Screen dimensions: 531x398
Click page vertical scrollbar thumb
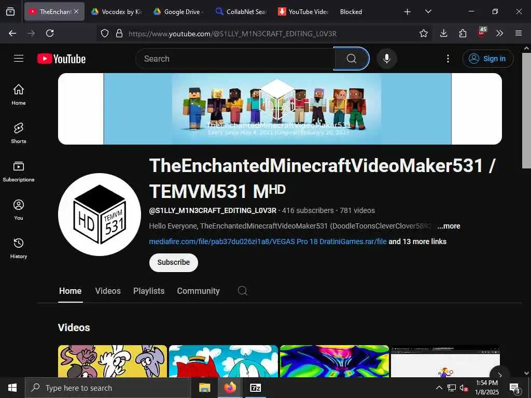[x=526, y=110]
